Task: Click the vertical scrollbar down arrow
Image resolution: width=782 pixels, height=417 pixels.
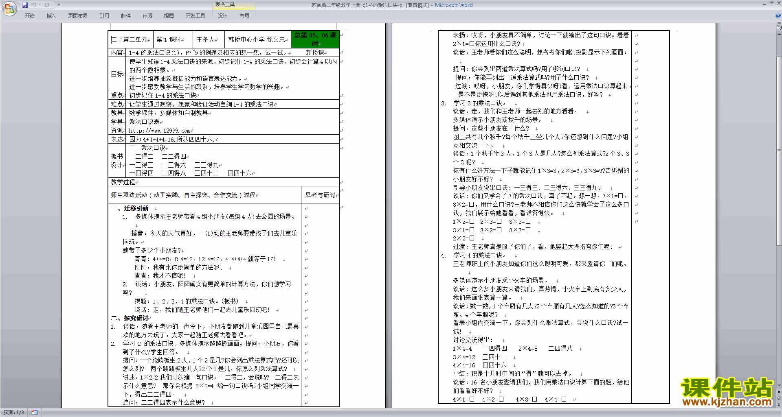Action: 779,385
